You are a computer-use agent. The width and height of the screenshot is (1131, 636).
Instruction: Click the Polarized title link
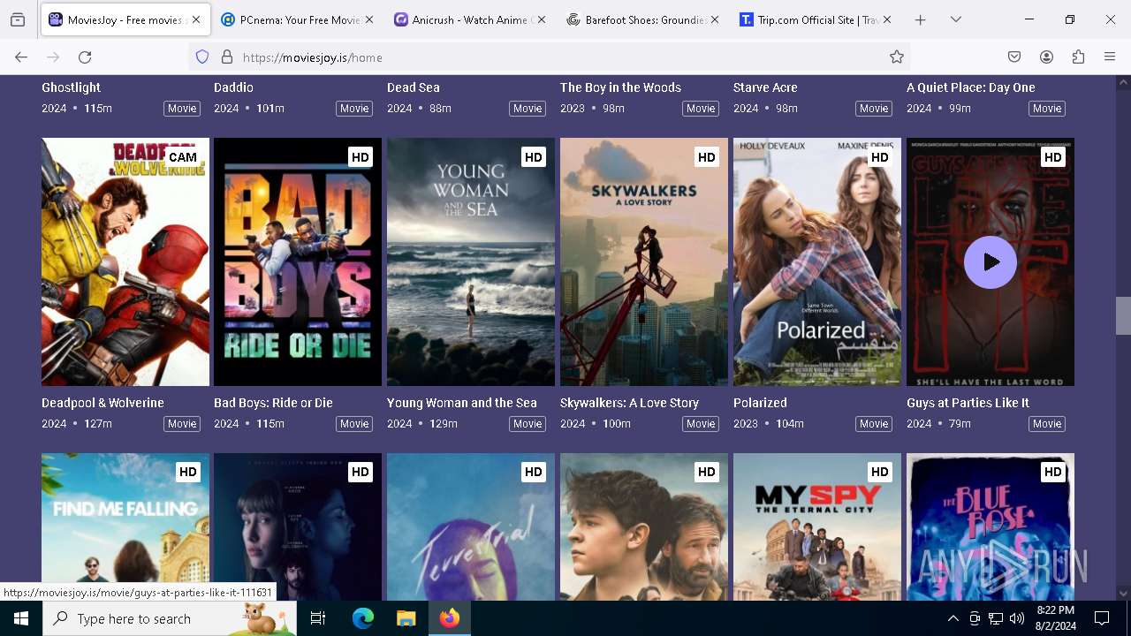tap(760, 403)
